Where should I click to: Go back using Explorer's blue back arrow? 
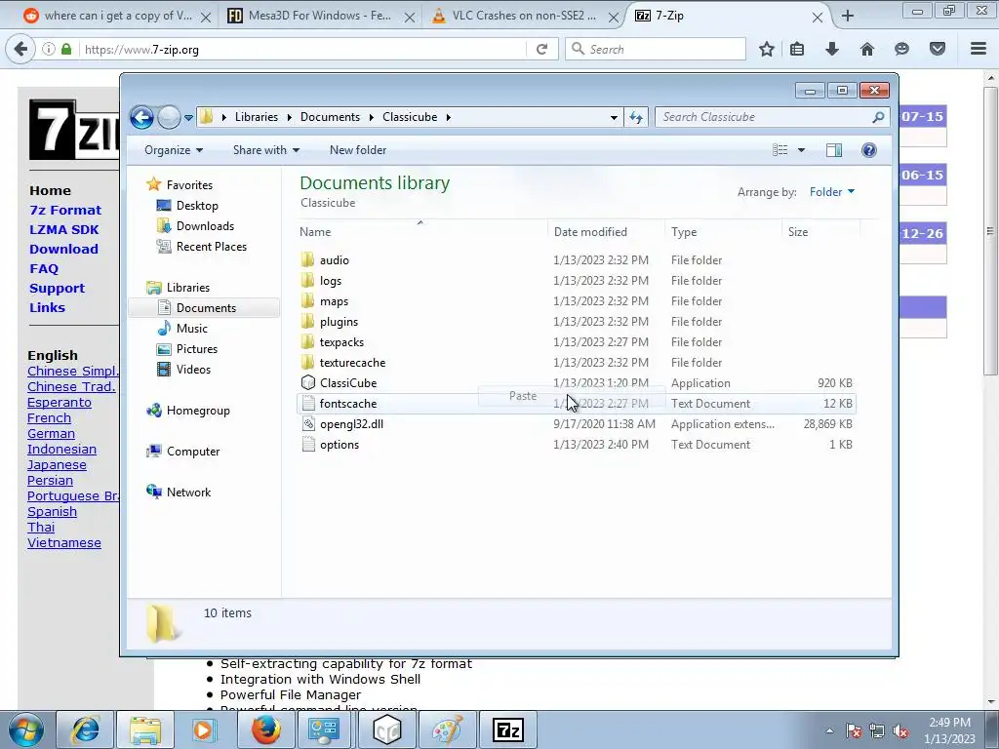[141, 117]
